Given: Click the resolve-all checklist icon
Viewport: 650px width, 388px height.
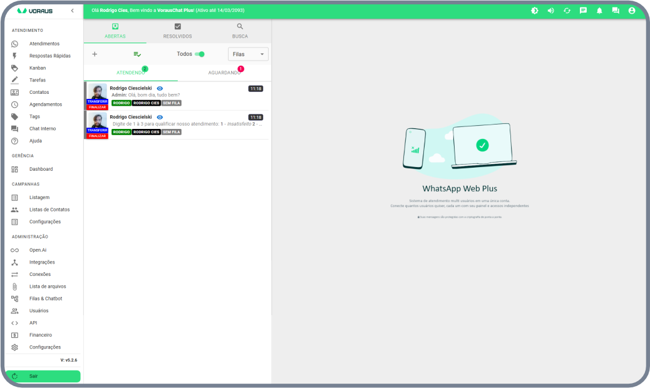Looking at the screenshot, I should point(137,54).
